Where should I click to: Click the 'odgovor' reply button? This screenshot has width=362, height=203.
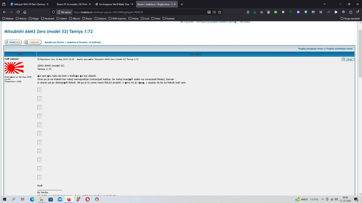point(33,42)
